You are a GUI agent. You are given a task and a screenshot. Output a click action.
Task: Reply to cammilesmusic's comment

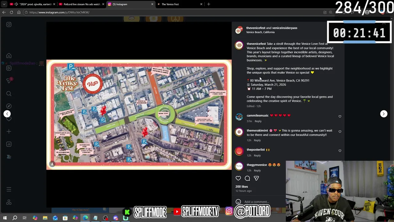point(258,121)
